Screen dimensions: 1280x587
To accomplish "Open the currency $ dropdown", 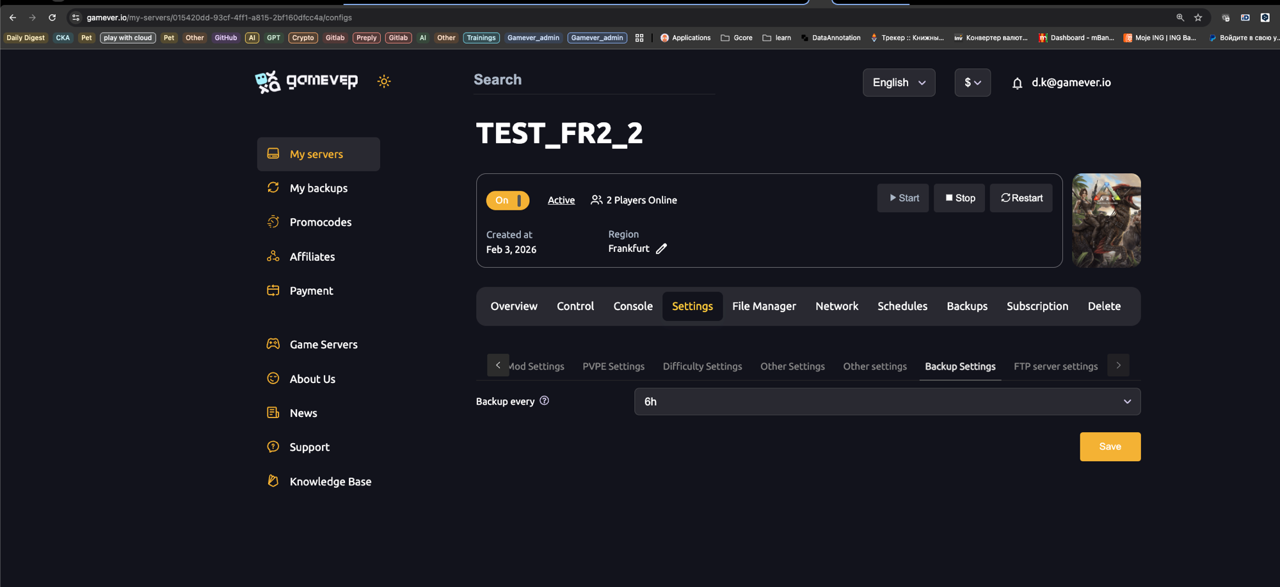I will [972, 82].
